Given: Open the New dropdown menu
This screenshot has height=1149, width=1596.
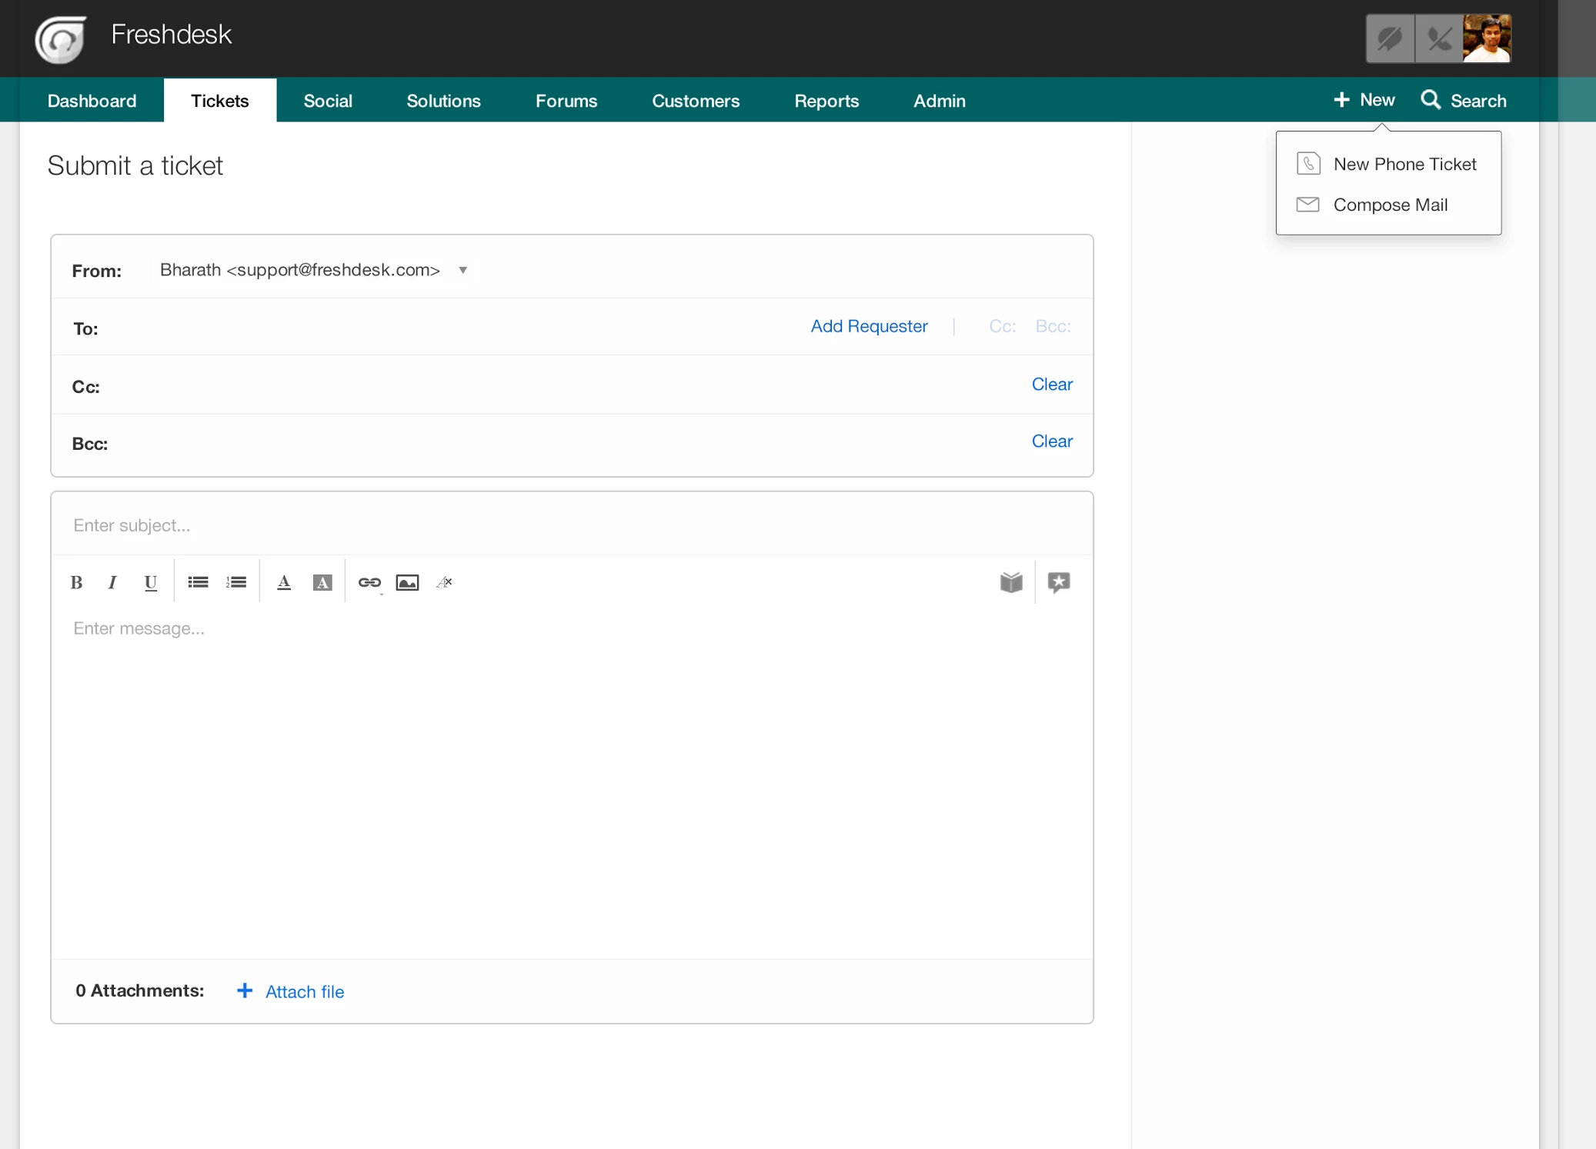Looking at the screenshot, I should click(x=1364, y=100).
